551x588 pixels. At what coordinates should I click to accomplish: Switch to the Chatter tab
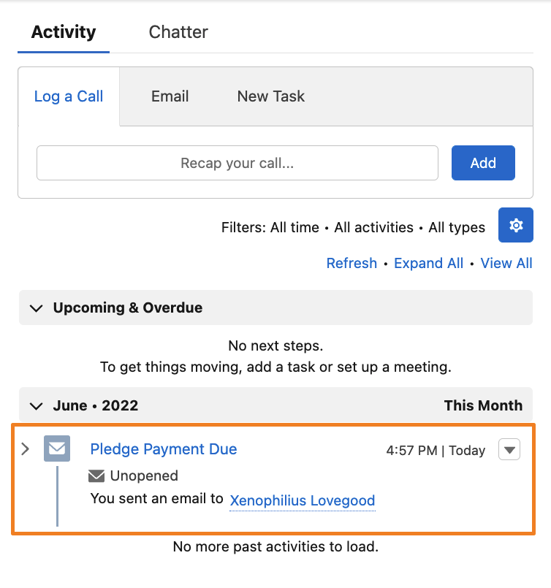pyautogui.click(x=178, y=32)
